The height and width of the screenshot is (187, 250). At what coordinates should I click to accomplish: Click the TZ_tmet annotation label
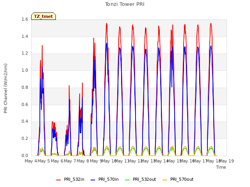(x=43, y=16)
